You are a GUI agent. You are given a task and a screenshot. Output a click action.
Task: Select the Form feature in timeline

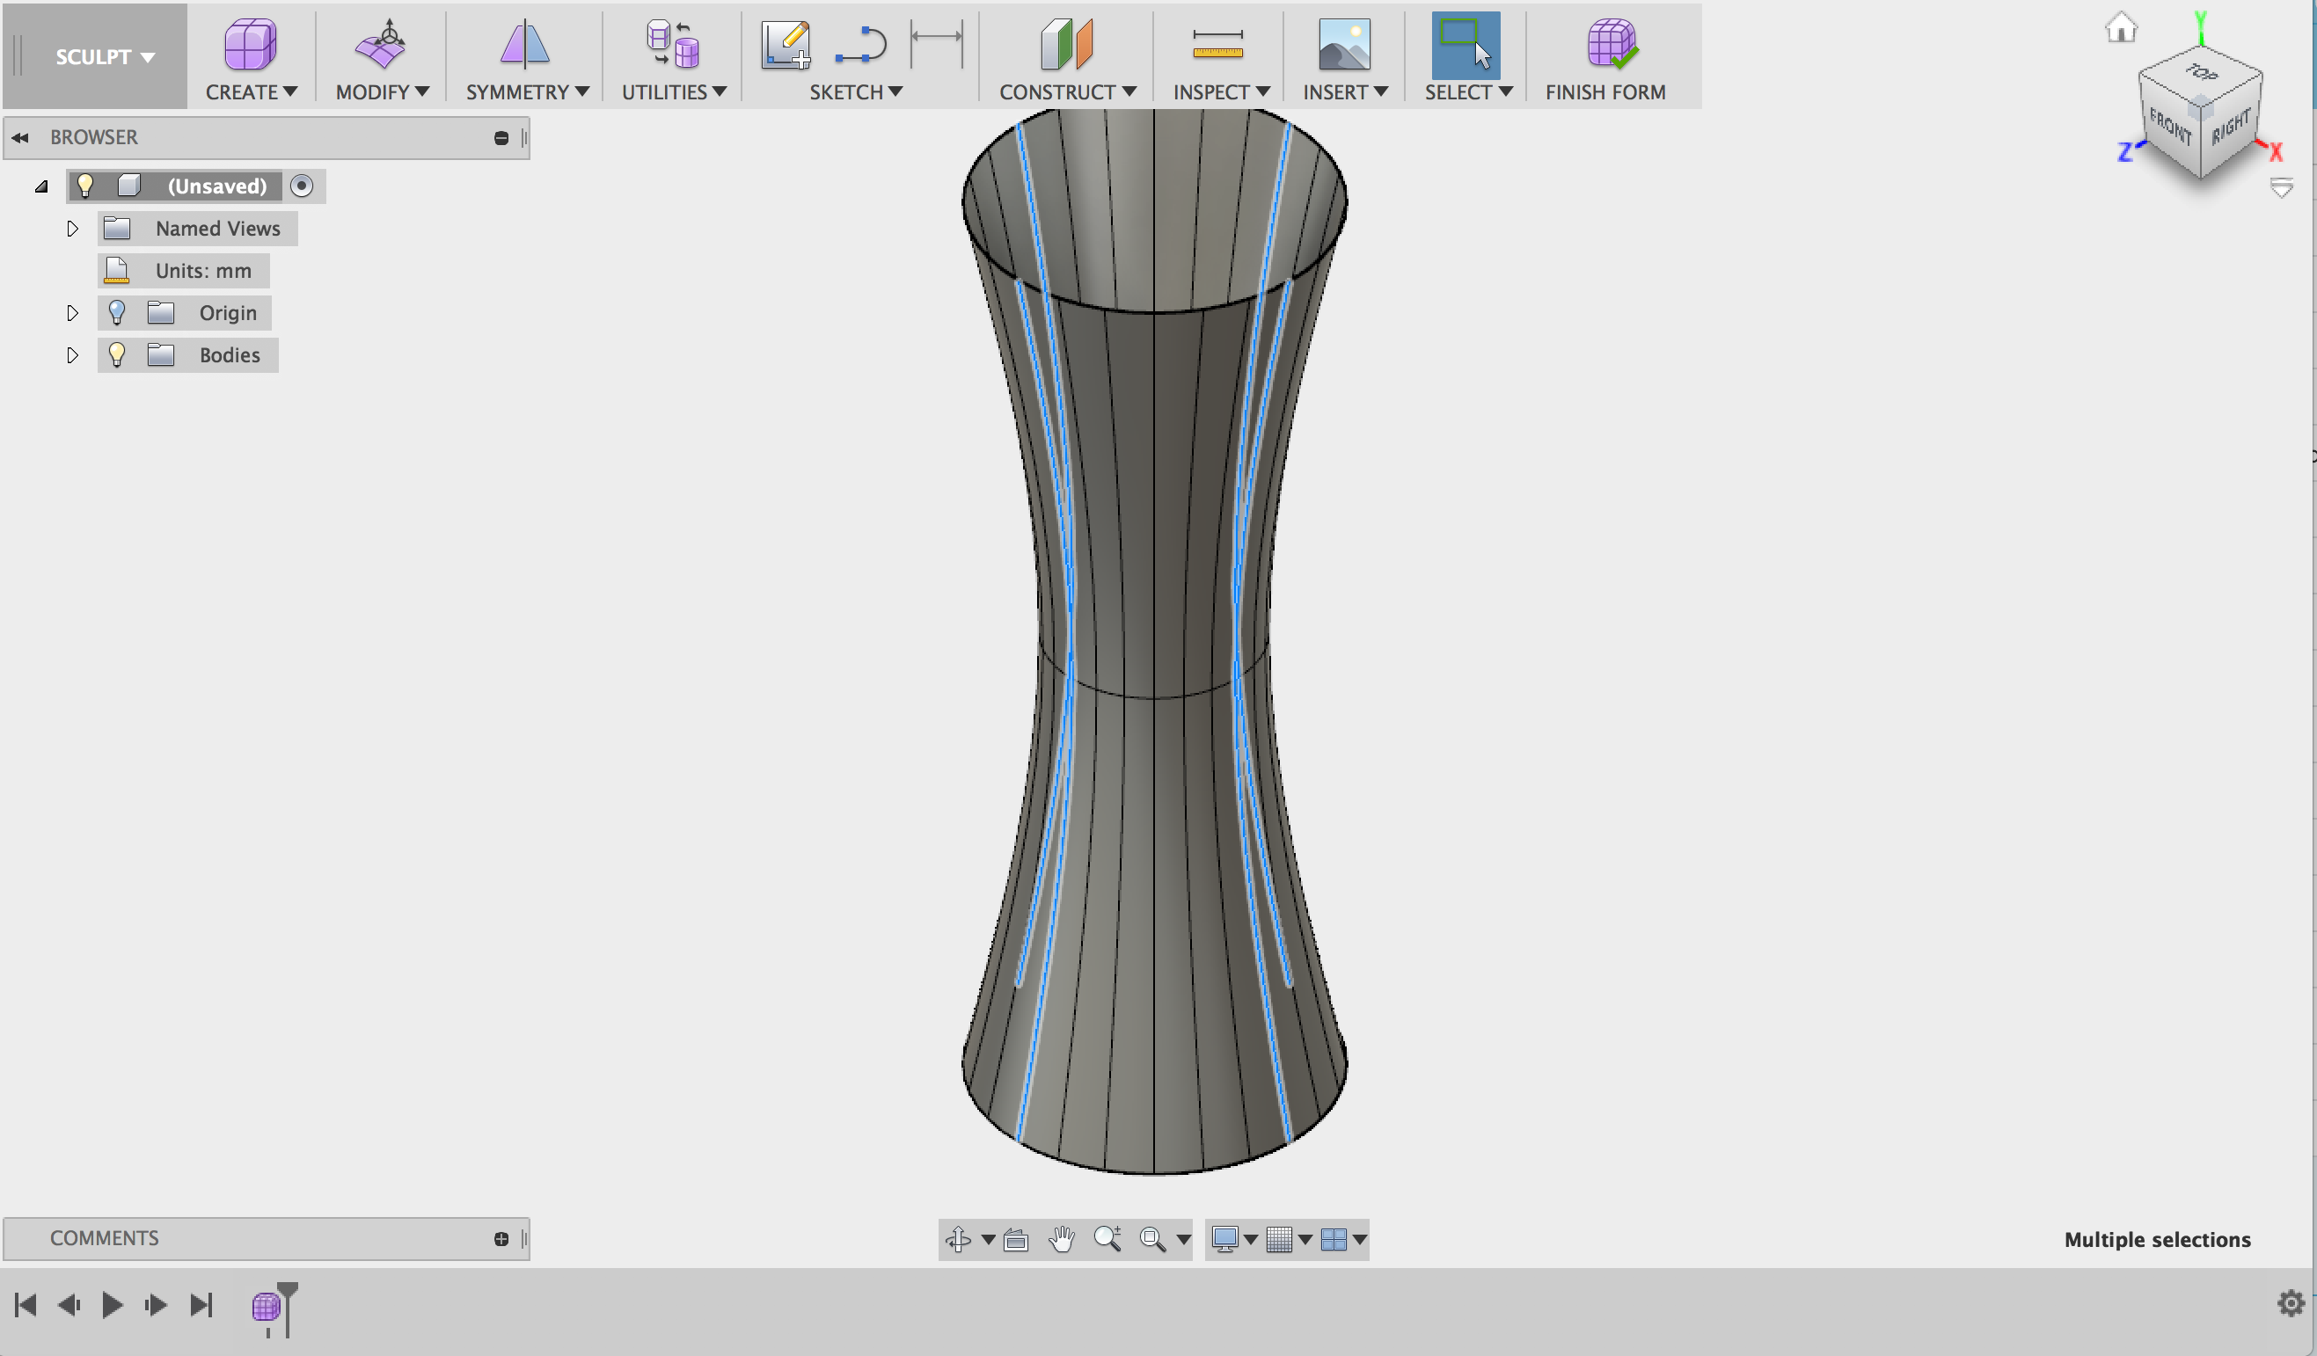(x=266, y=1306)
